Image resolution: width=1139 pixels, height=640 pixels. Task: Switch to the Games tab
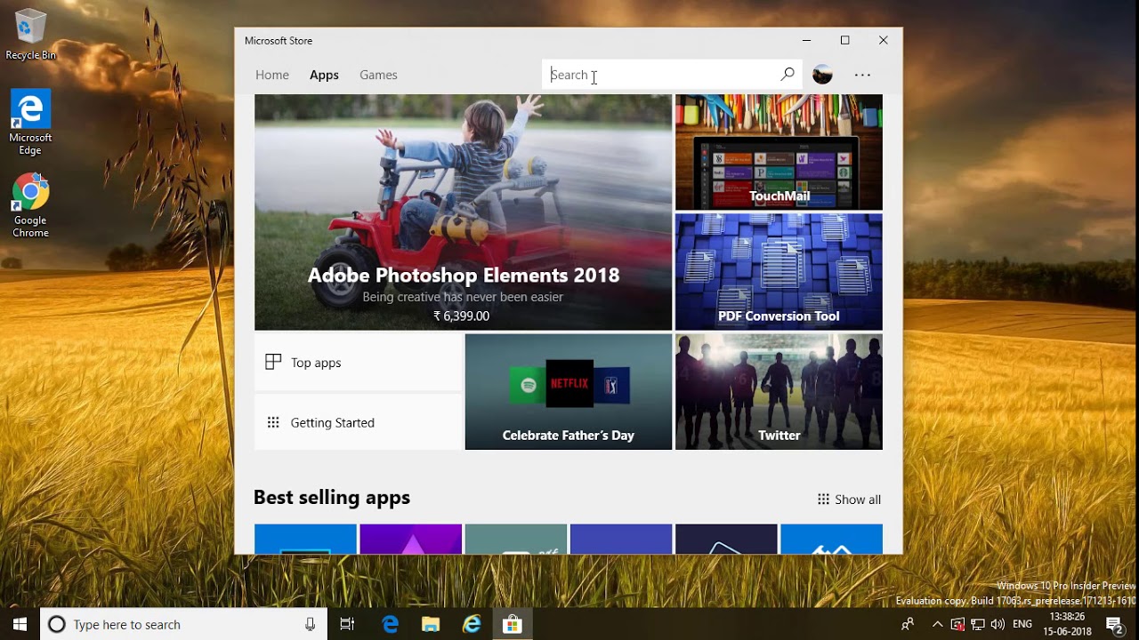click(x=378, y=75)
